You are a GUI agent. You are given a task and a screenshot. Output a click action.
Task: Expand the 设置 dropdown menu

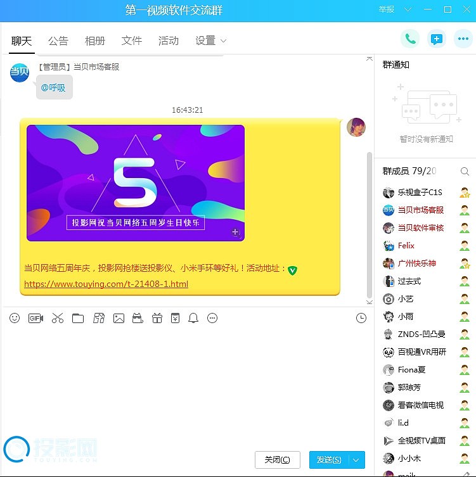point(211,41)
